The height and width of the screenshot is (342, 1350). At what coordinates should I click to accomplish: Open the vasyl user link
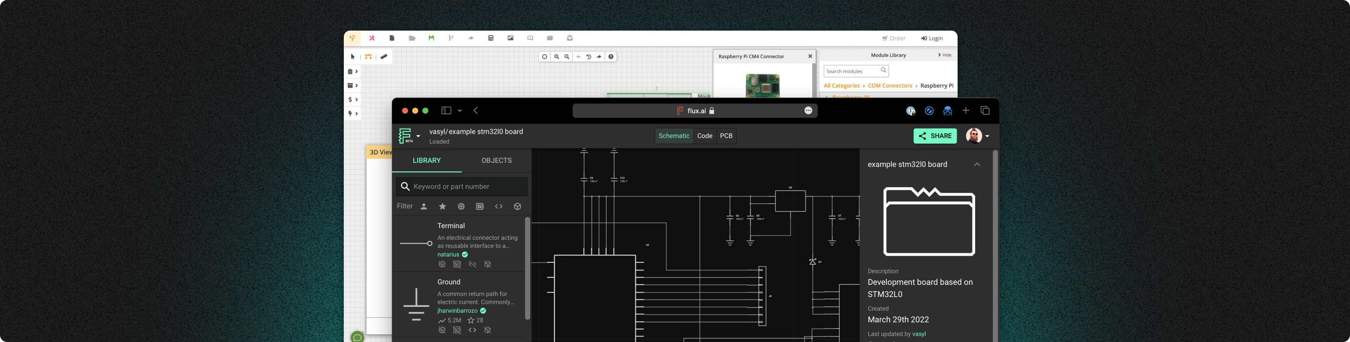919,334
